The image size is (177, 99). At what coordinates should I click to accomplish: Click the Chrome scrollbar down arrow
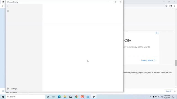pos(176,87)
